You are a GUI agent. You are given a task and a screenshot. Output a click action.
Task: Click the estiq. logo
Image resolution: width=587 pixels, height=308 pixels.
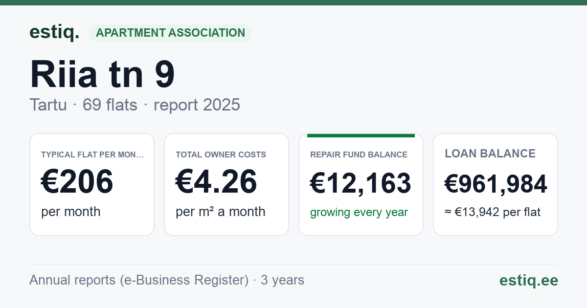point(54,32)
